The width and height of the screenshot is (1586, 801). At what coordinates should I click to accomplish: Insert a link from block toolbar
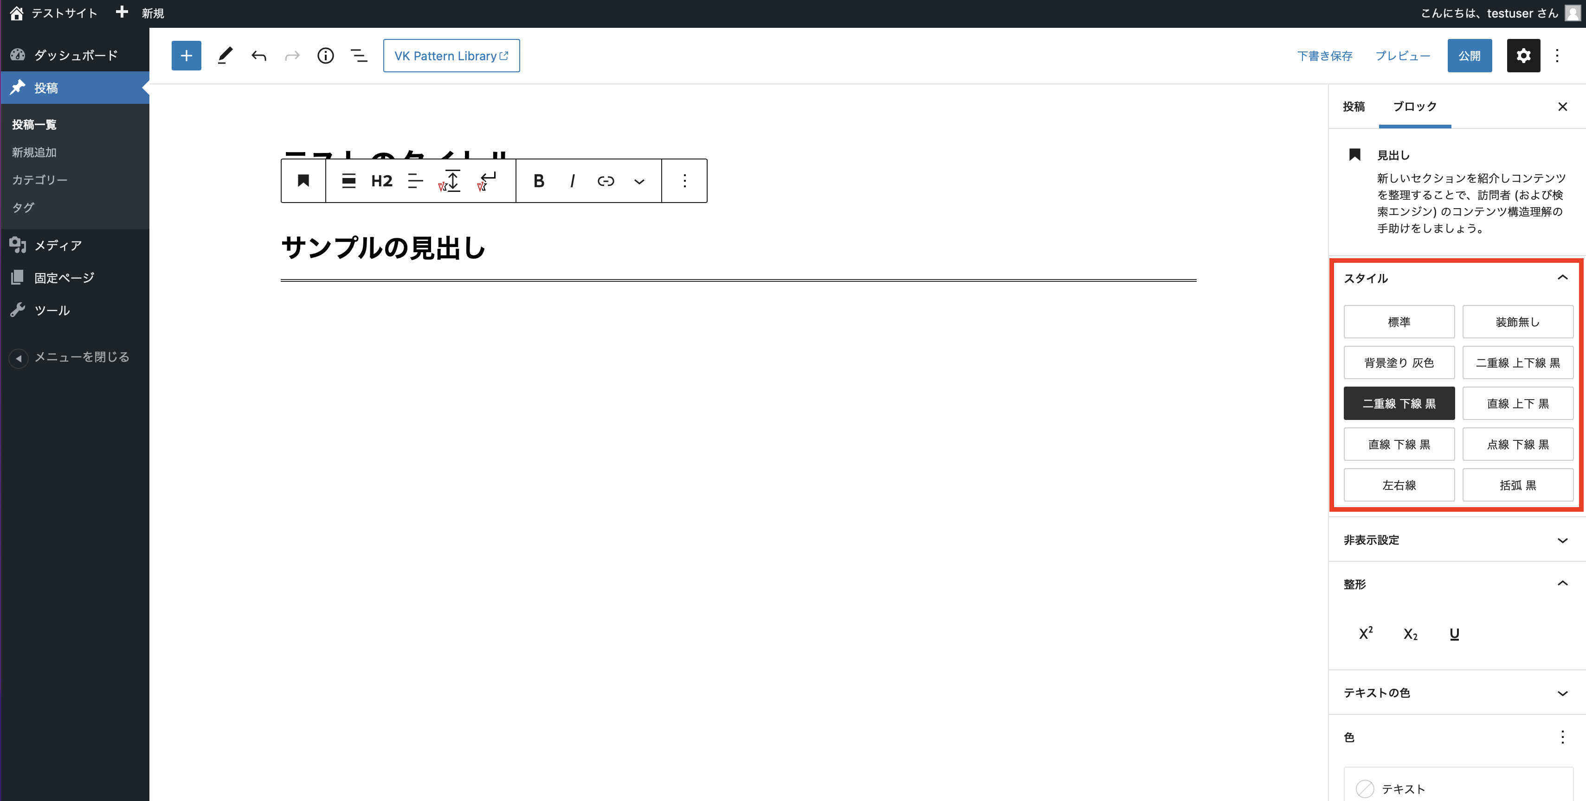point(605,181)
